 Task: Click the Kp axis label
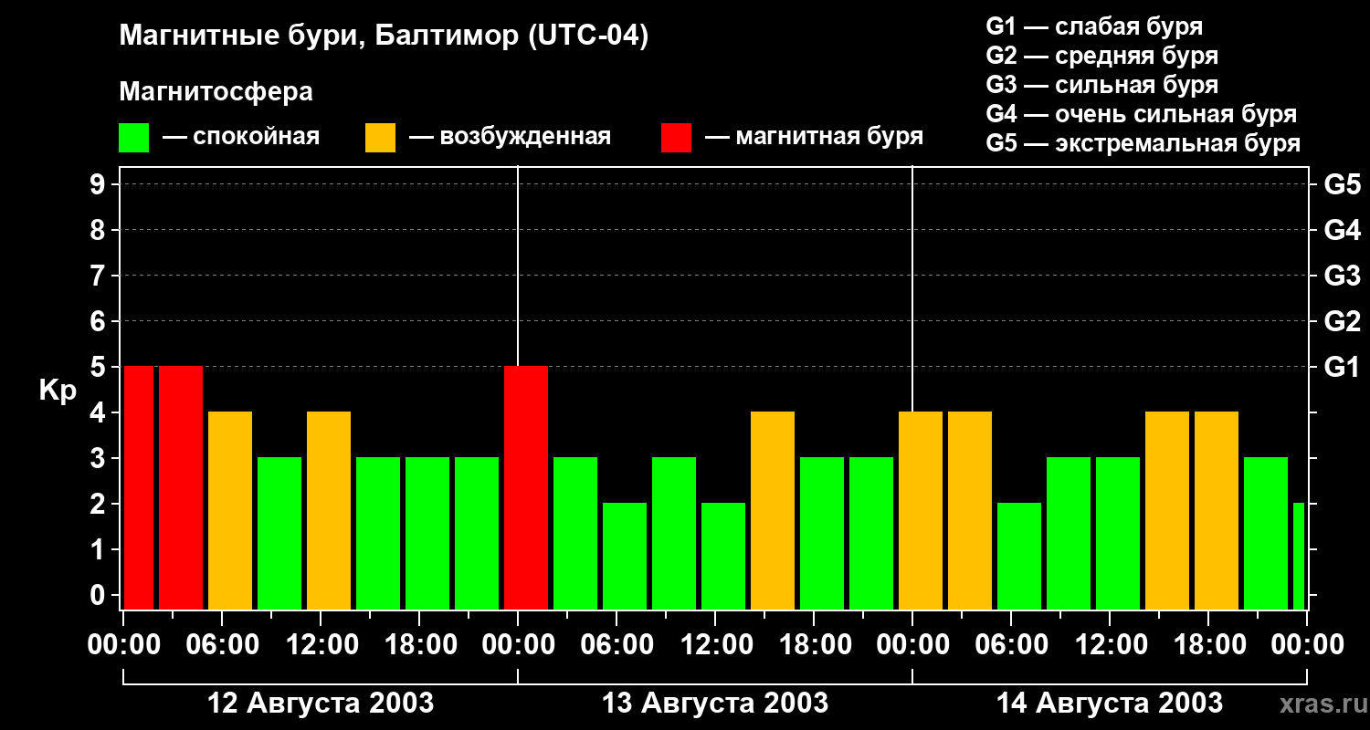58,391
